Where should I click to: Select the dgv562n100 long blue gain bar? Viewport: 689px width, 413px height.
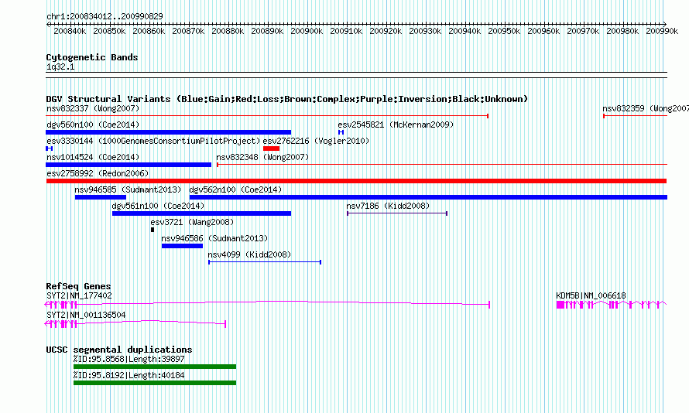pyautogui.click(x=428, y=197)
